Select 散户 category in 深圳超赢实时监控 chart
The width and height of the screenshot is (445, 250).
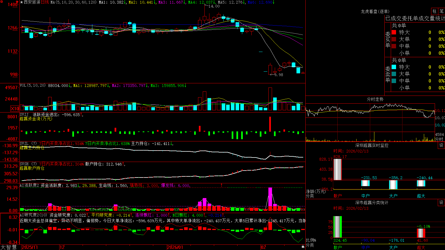337,196
